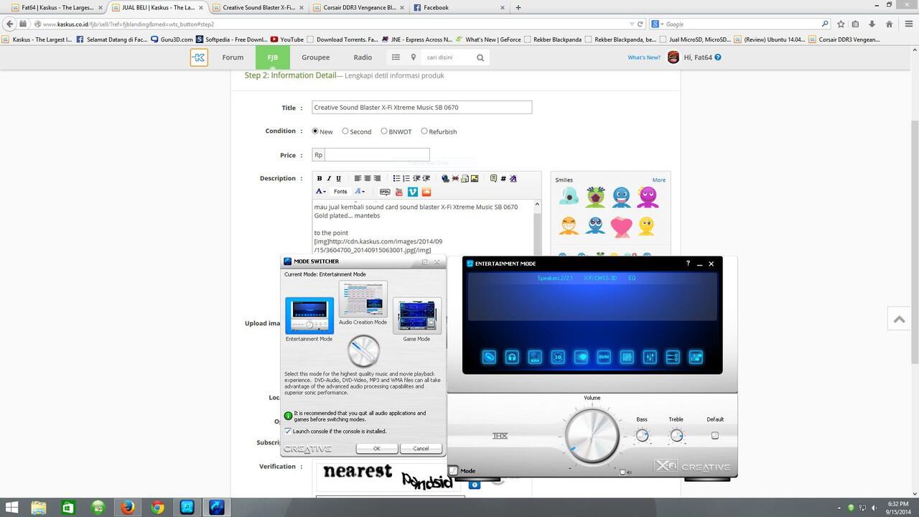
Task: Click Cancel in Mode Switcher
Action: (x=421, y=448)
